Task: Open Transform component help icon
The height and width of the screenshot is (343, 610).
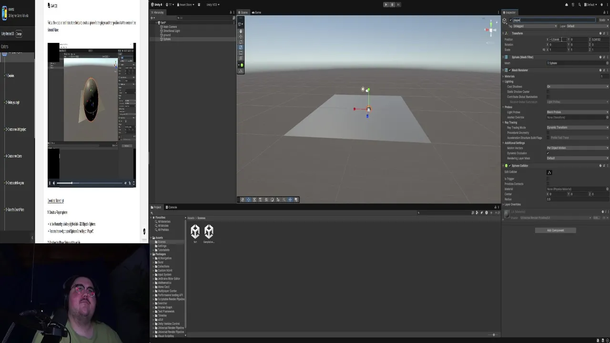Action: click(600, 33)
